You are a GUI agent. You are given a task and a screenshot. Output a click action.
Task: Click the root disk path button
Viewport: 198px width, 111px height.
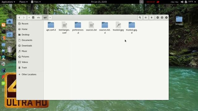(33, 18)
